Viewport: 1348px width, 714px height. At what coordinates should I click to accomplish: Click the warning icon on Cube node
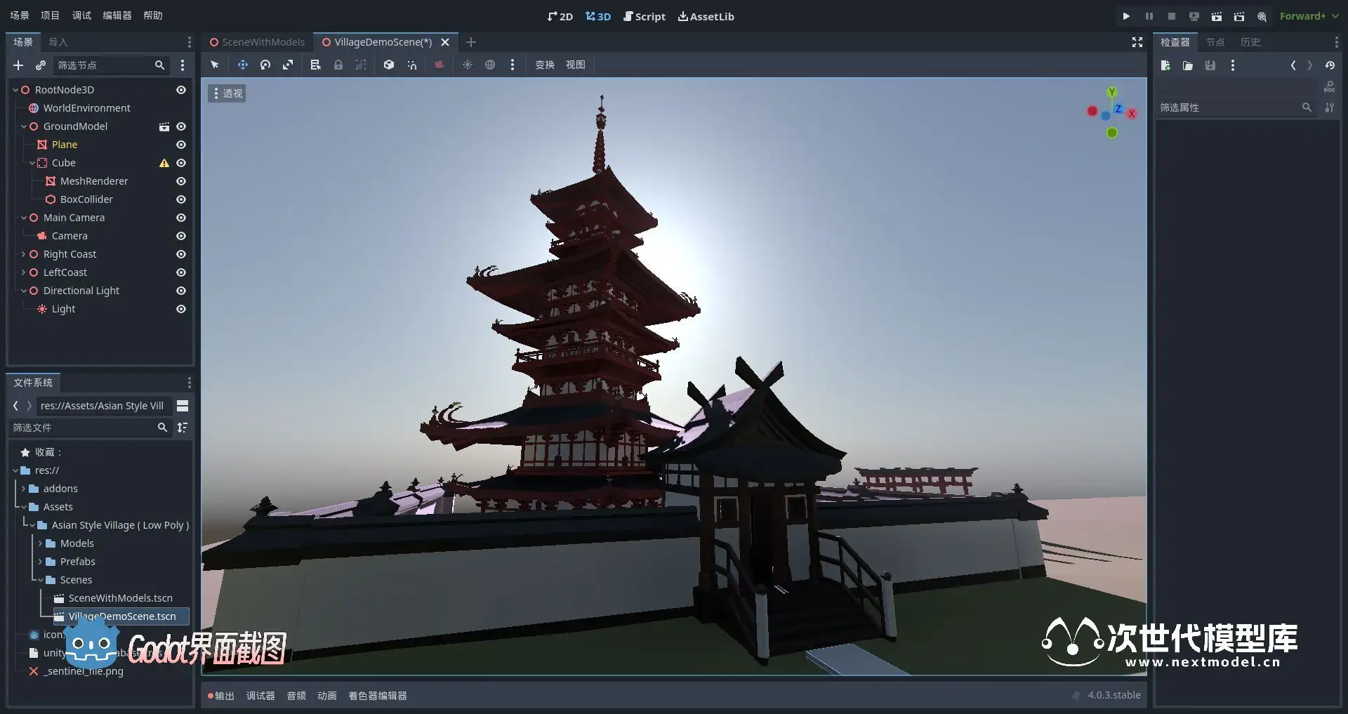click(x=164, y=163)
